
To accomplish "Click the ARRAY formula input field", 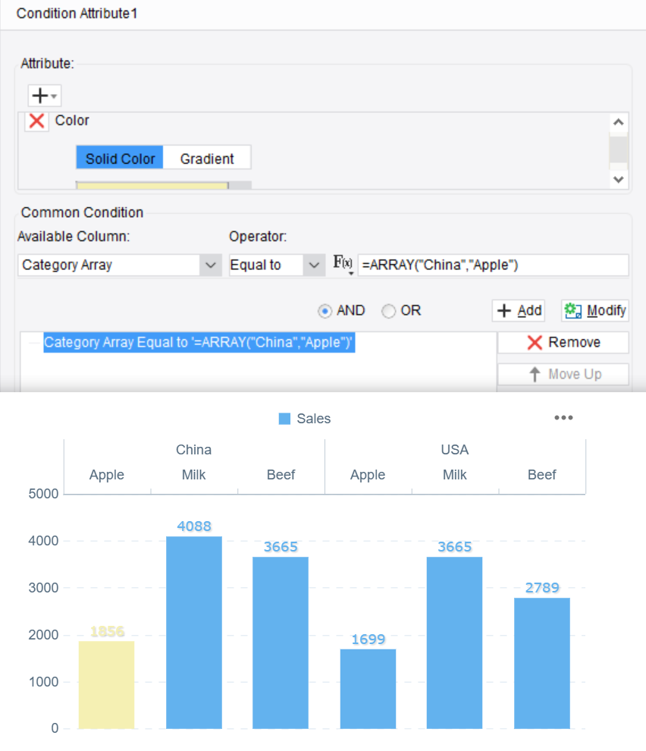I will pos(493,265).
